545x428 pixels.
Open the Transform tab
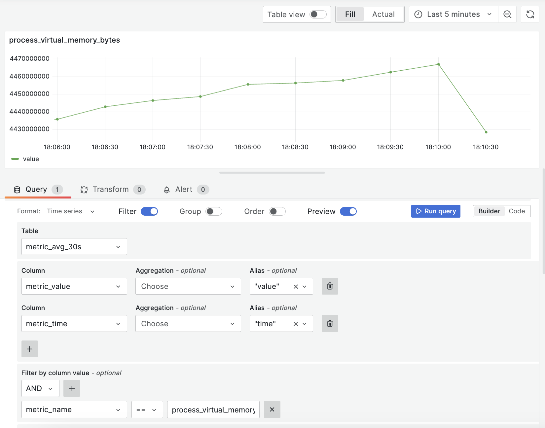[113, 189]
